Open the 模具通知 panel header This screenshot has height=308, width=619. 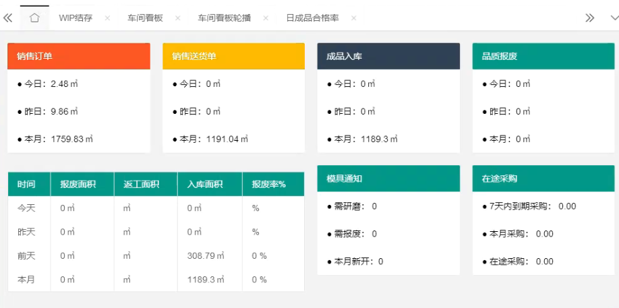pos(388,179)
